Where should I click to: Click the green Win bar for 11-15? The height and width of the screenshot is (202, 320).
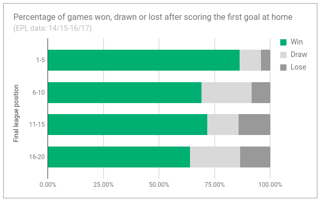tap(128, 125)
